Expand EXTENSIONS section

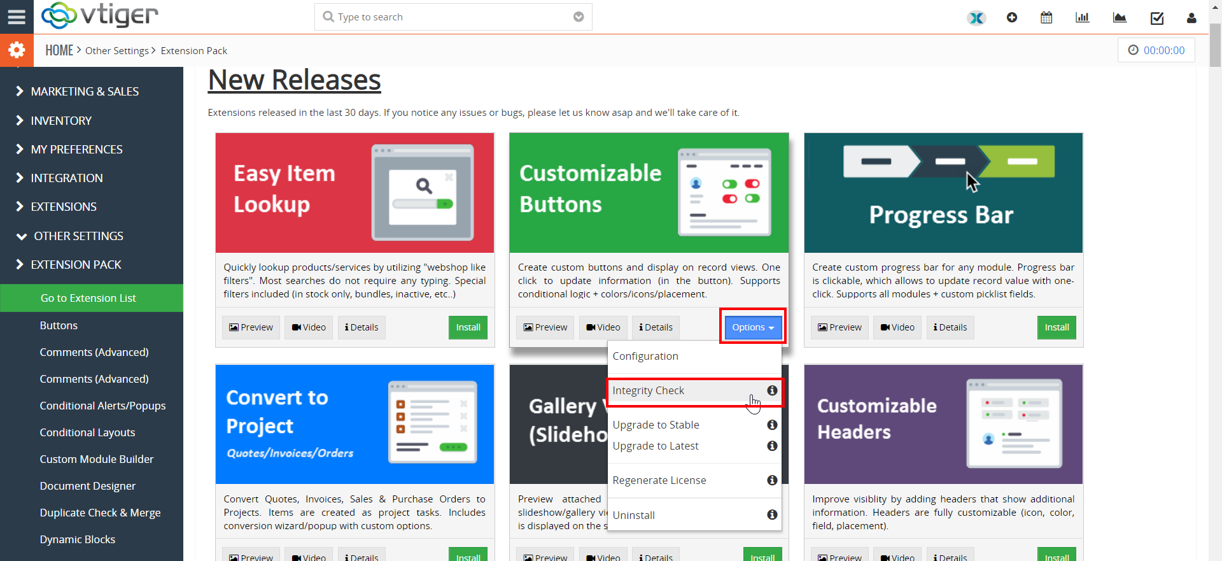[x=64, y=207]
